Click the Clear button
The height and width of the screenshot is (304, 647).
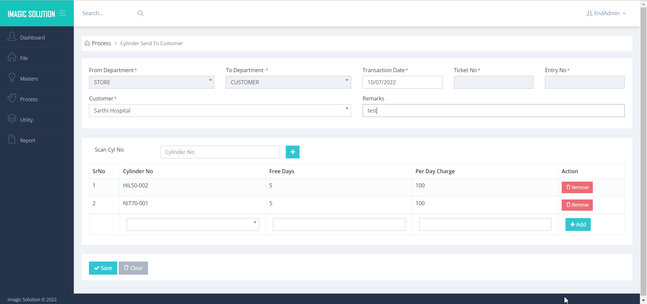tap(133, 268)
